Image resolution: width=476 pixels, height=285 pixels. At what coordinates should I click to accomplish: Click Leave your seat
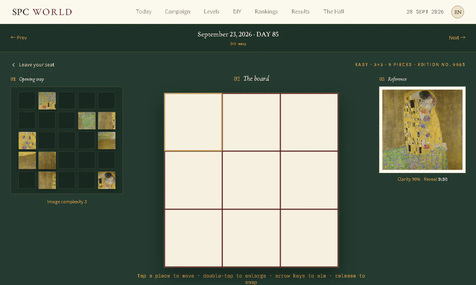click(33, 65)
